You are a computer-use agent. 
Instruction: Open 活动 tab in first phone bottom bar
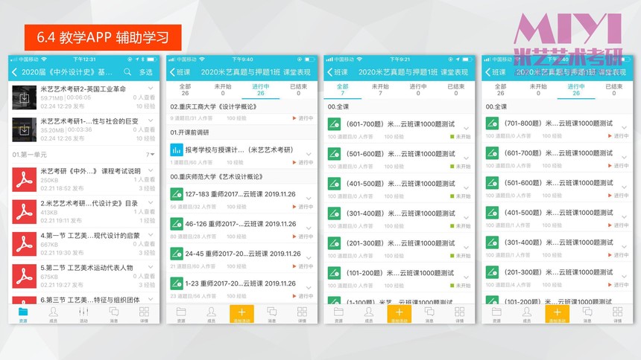click(83, 315)
